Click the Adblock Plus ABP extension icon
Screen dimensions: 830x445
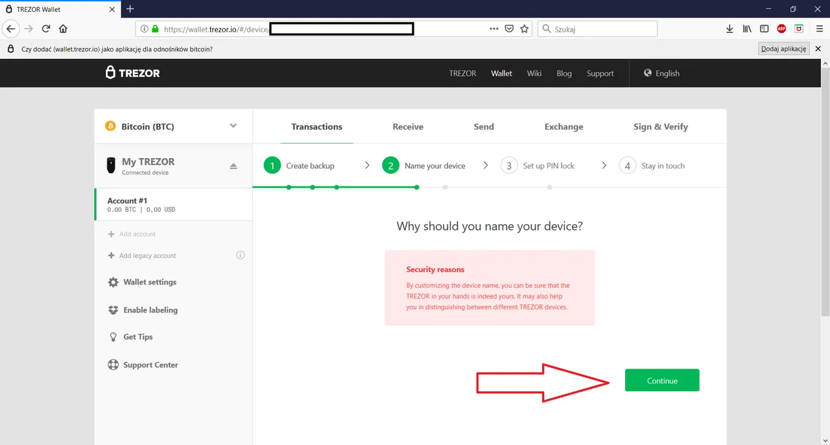click(x=782, y=29)
